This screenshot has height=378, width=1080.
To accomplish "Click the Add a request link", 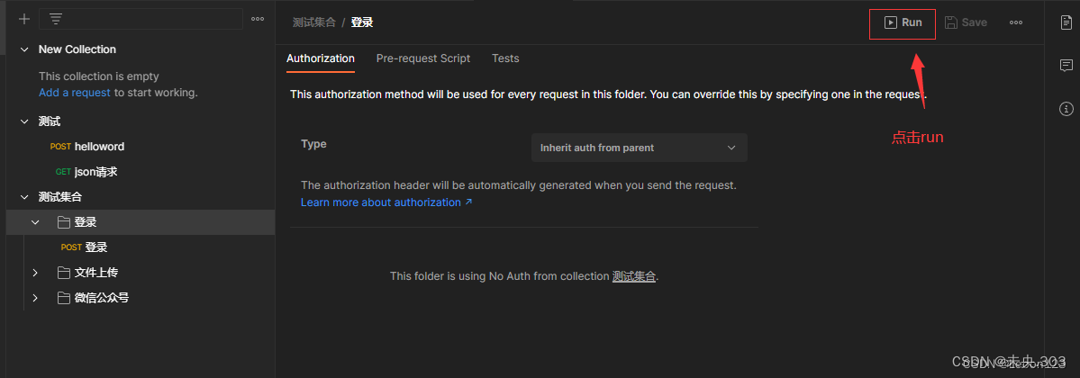I will 75,93.
